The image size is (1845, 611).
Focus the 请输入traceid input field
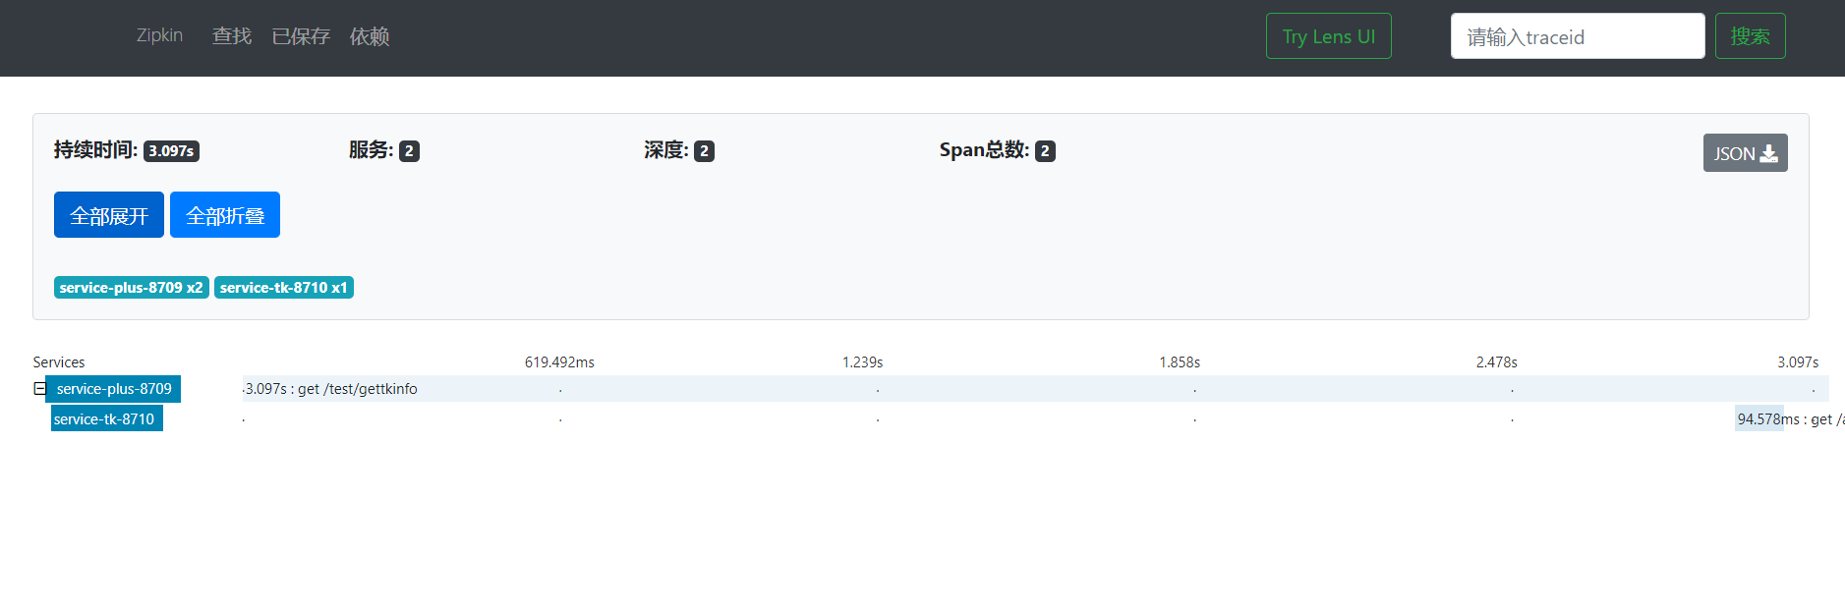tap(1578, 36)
